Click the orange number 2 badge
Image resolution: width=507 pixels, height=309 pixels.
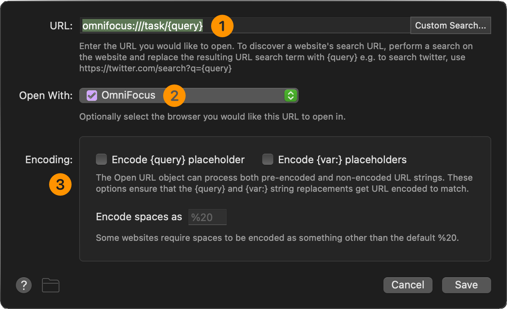[174, 95]
